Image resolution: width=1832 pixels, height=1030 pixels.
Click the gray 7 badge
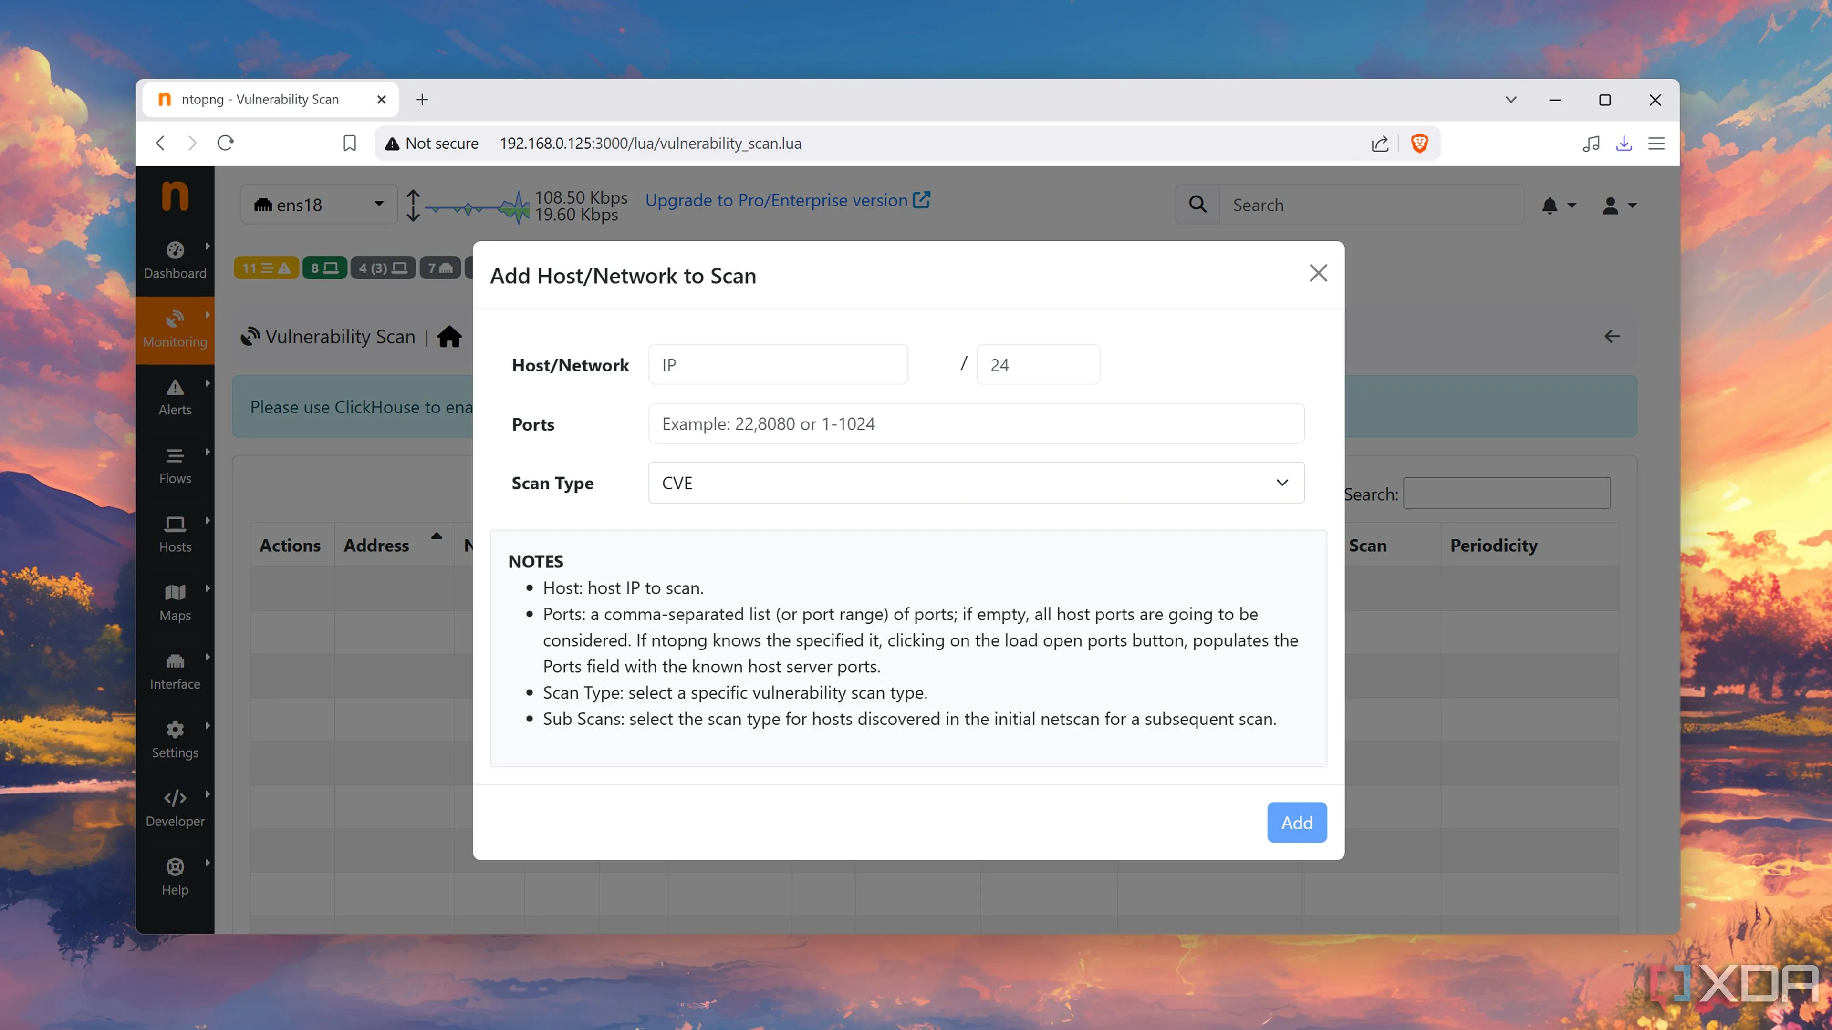tap(440, 268)
